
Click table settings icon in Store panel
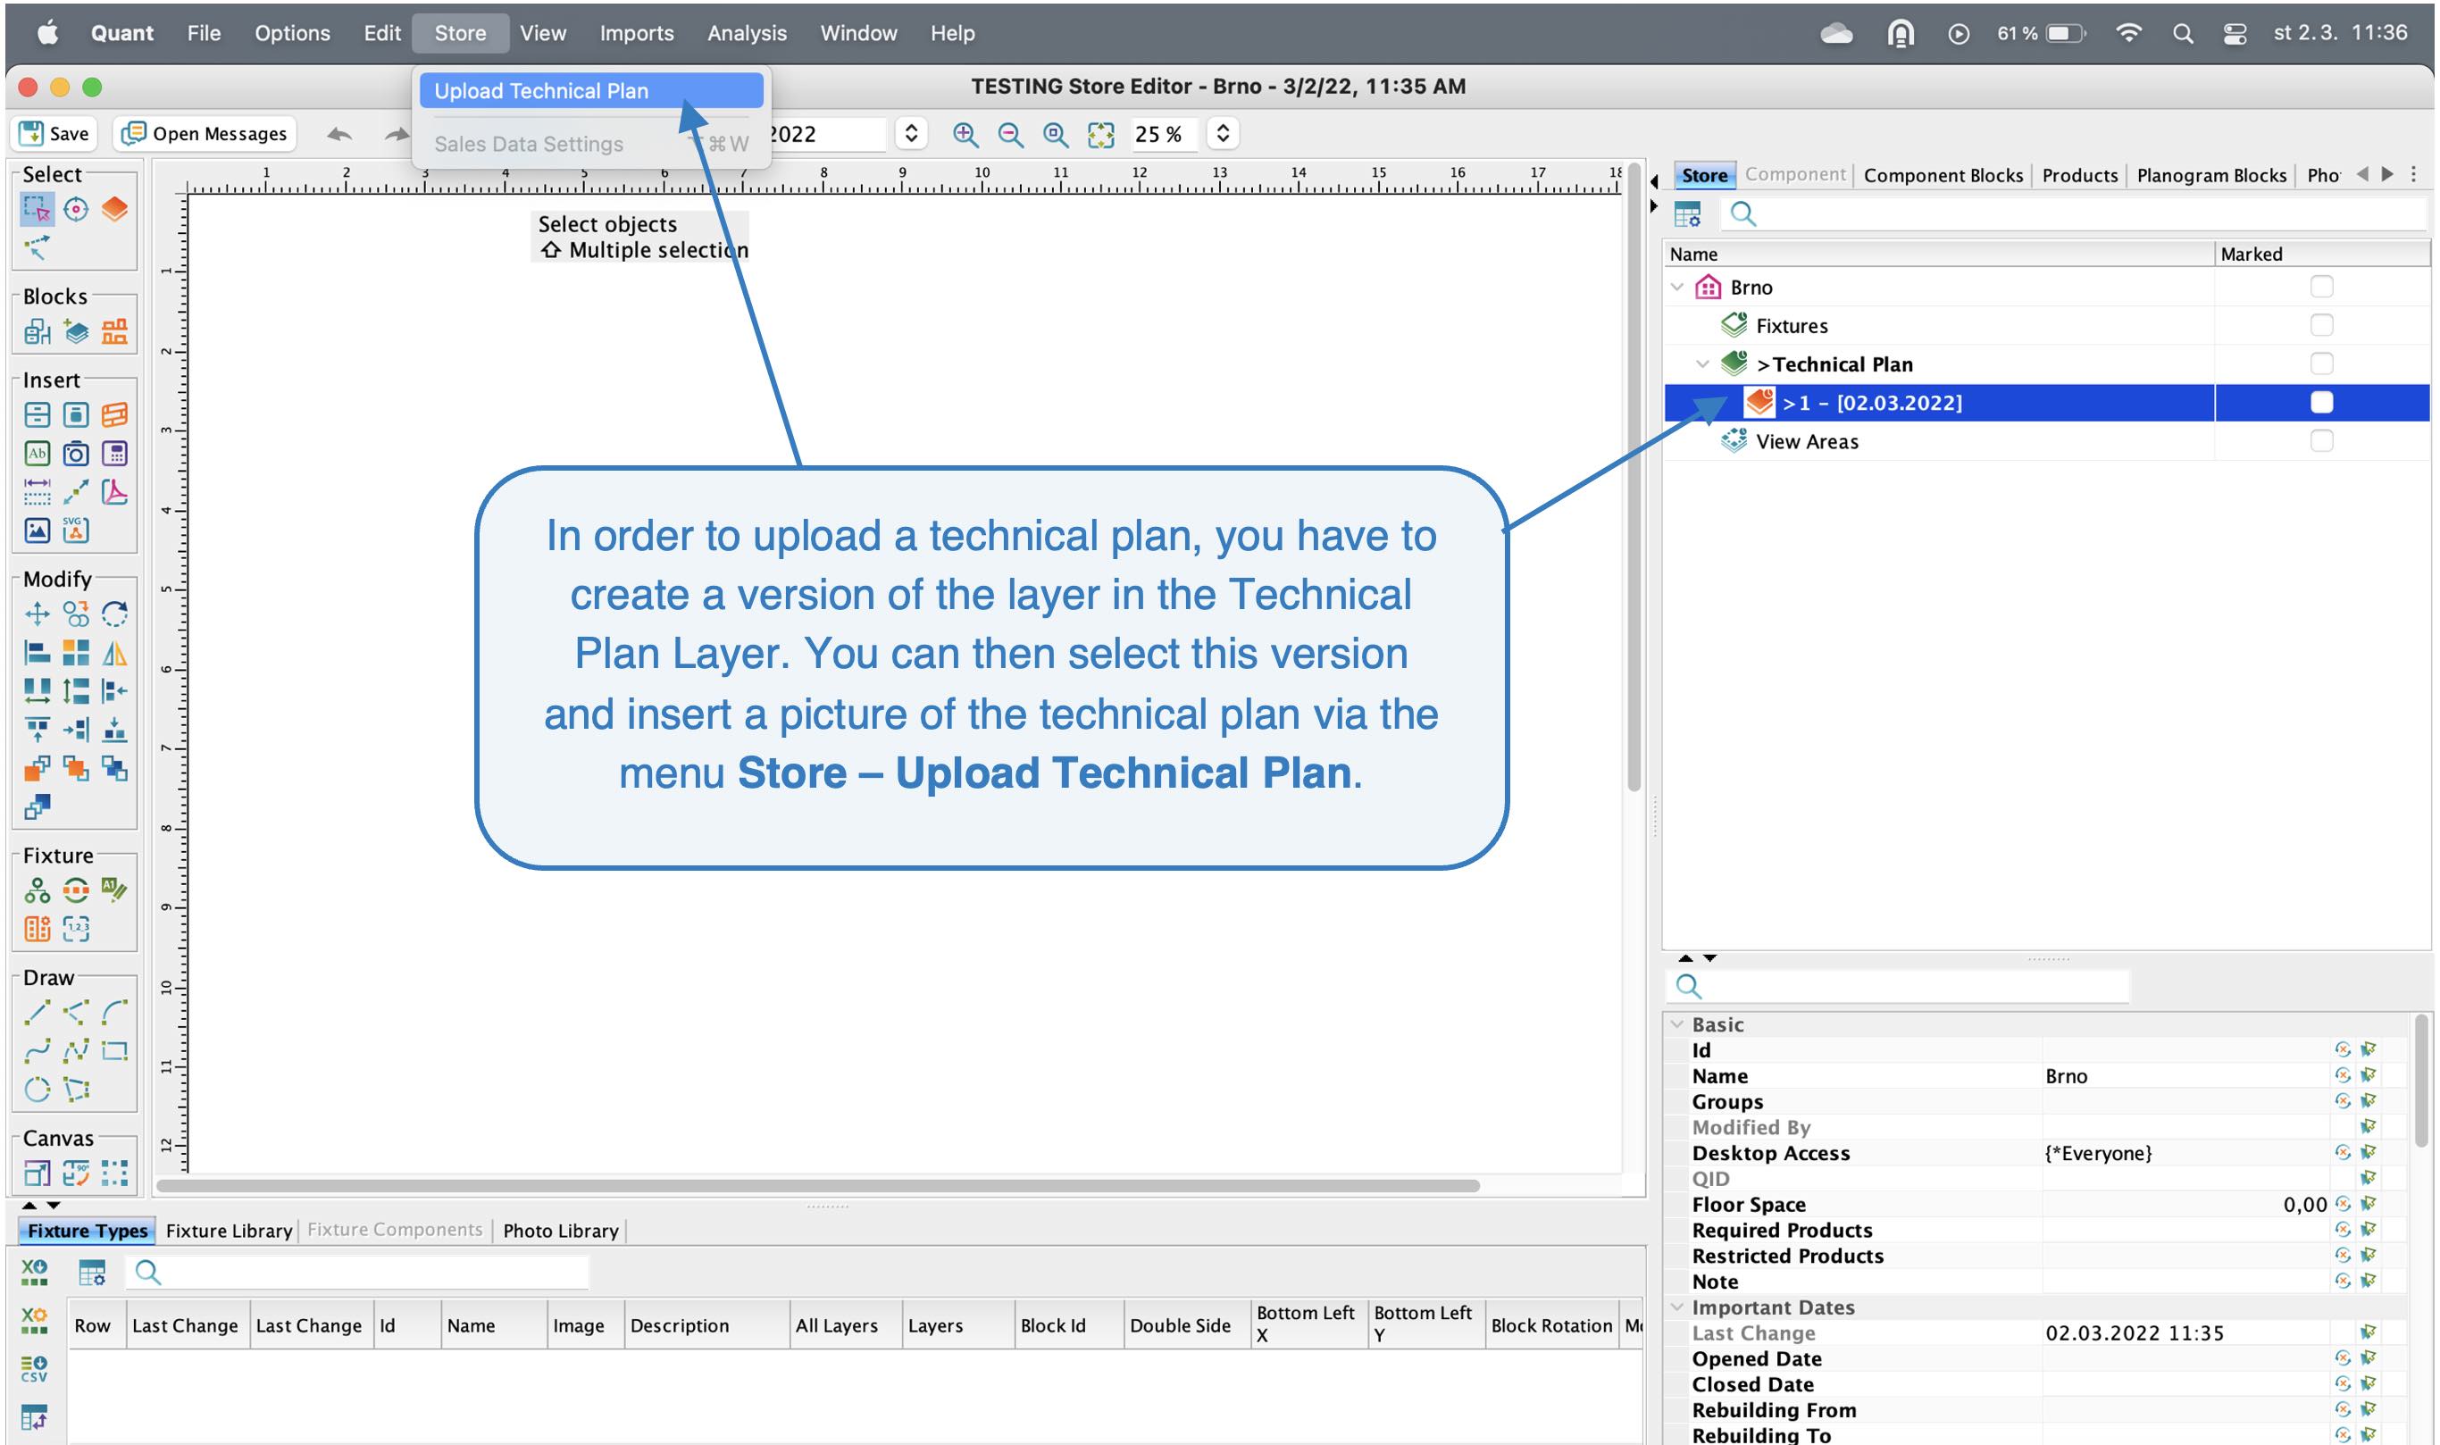(1687, 214)
